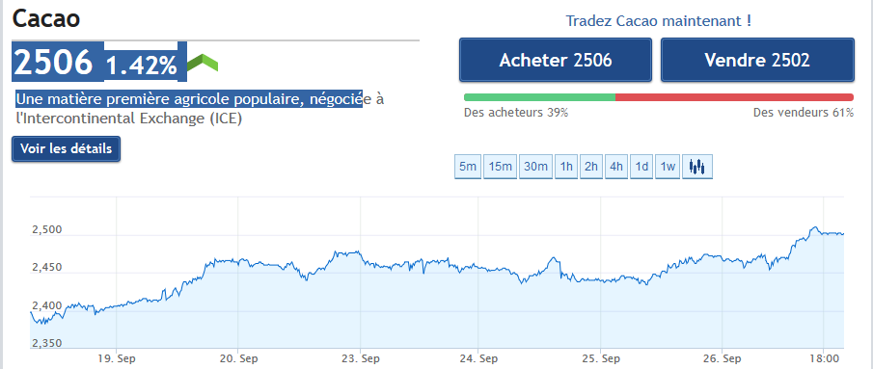873x369 pixels.
Task: Click the Tradez Cacao maintenant link
Action: (x=659, y=21)
